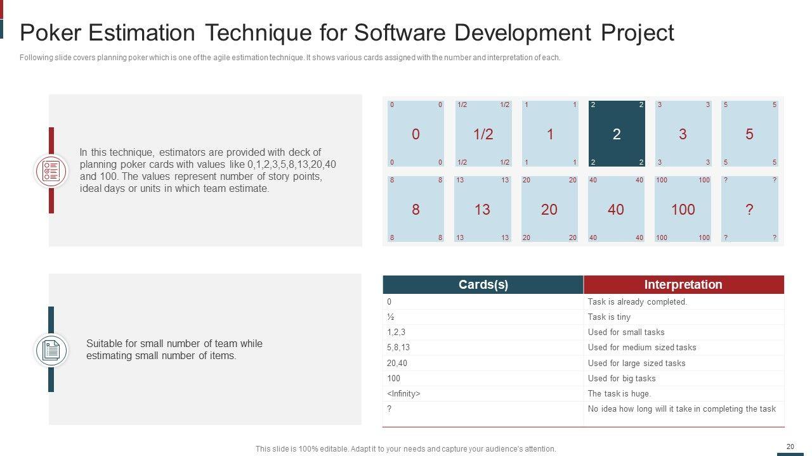Click the subtitle line starting 'Following slide covers planning poker'
Viewport: 812px width, 456px height.
[291, 58]
